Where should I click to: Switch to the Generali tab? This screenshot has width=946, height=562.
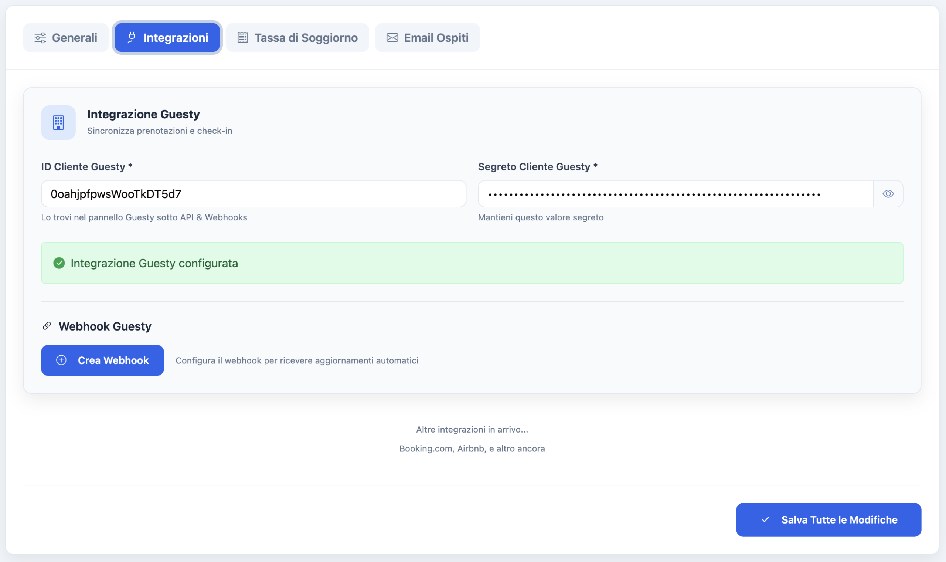pos(66,37)
